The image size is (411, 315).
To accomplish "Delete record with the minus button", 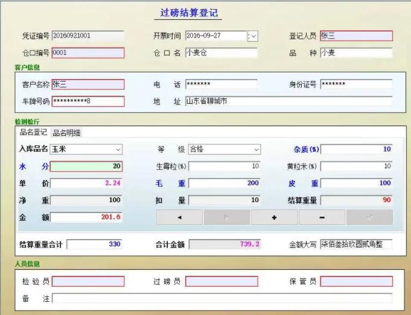I will pyautogui.click(x=322, y=217).
